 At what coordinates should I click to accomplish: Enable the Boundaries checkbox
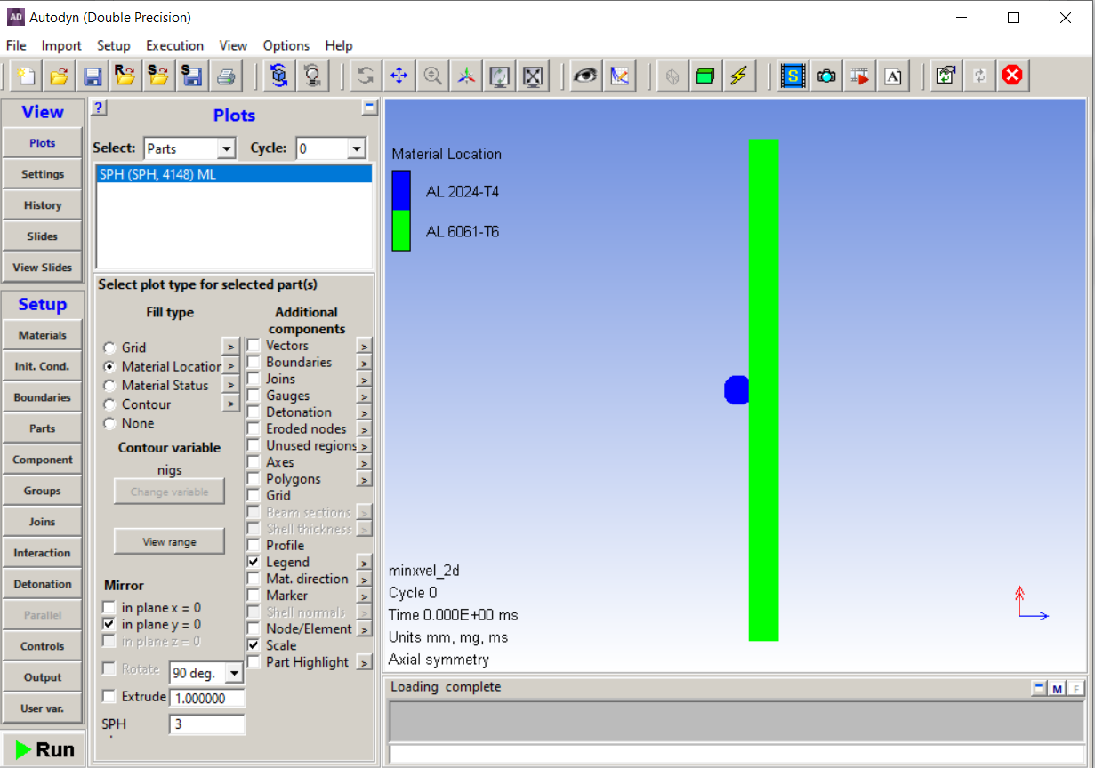254,363
